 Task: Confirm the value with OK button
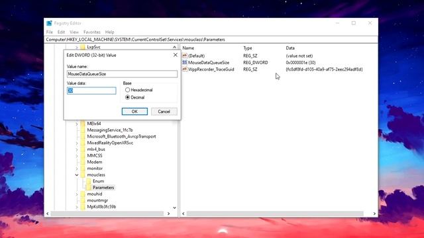click(x=134, y=112)
